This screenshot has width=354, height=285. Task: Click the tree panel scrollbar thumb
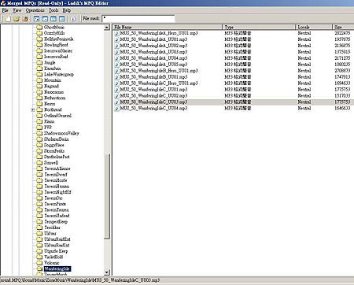(x=107, y=196)
